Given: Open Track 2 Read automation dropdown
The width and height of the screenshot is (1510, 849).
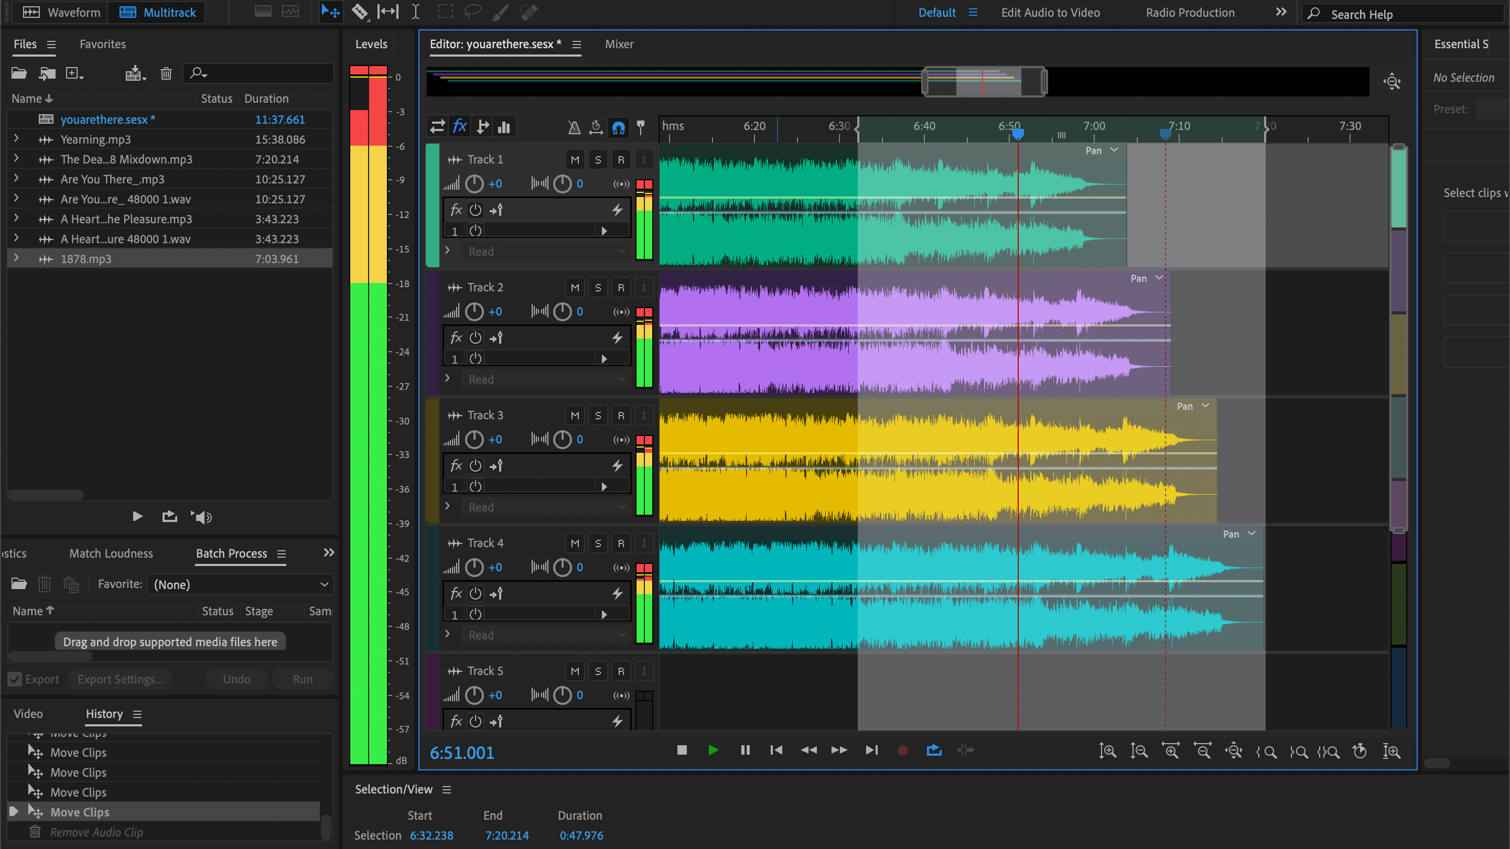Looking at the screenshot, I should [545, 379].
